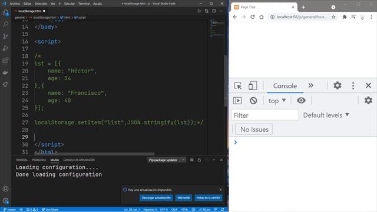Open Source Control view in activity bar
Image resolution: width=377 pixels, height=212 pixels.
click(5, 37)
